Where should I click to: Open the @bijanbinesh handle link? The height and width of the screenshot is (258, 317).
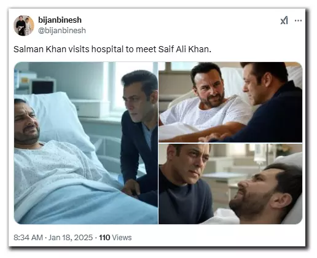62,30
